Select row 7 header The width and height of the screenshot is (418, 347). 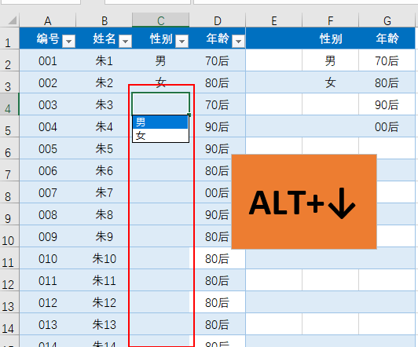pyautogui.click(x=9, y=170)
